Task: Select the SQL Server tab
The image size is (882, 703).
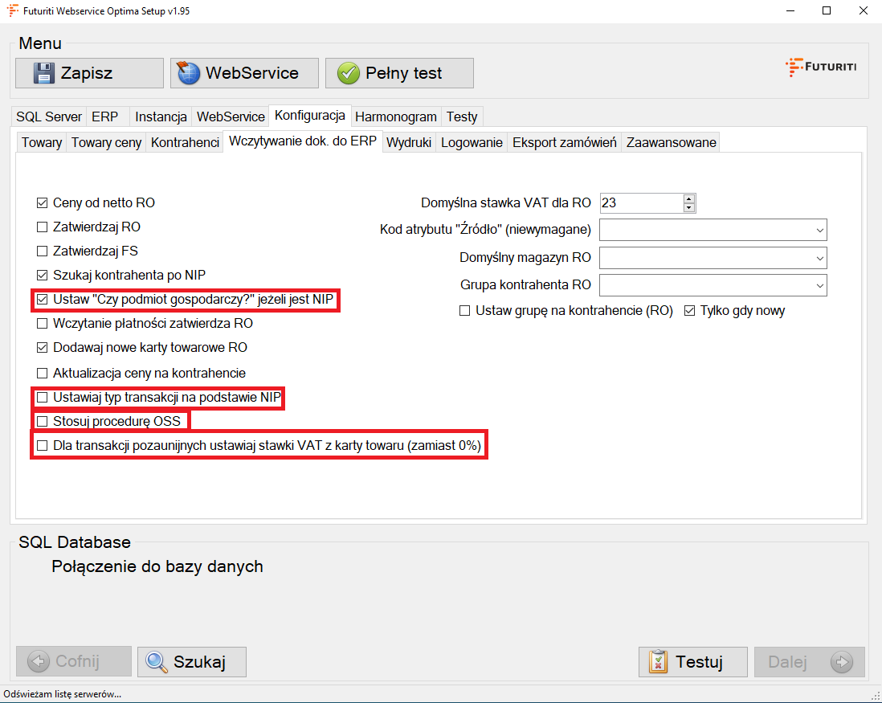Action: coord(48,116)
